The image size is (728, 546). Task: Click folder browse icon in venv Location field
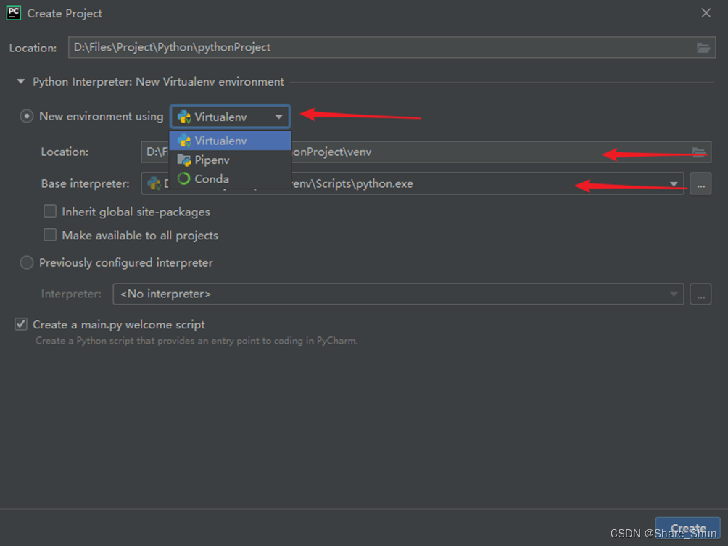tap(699, 152)
